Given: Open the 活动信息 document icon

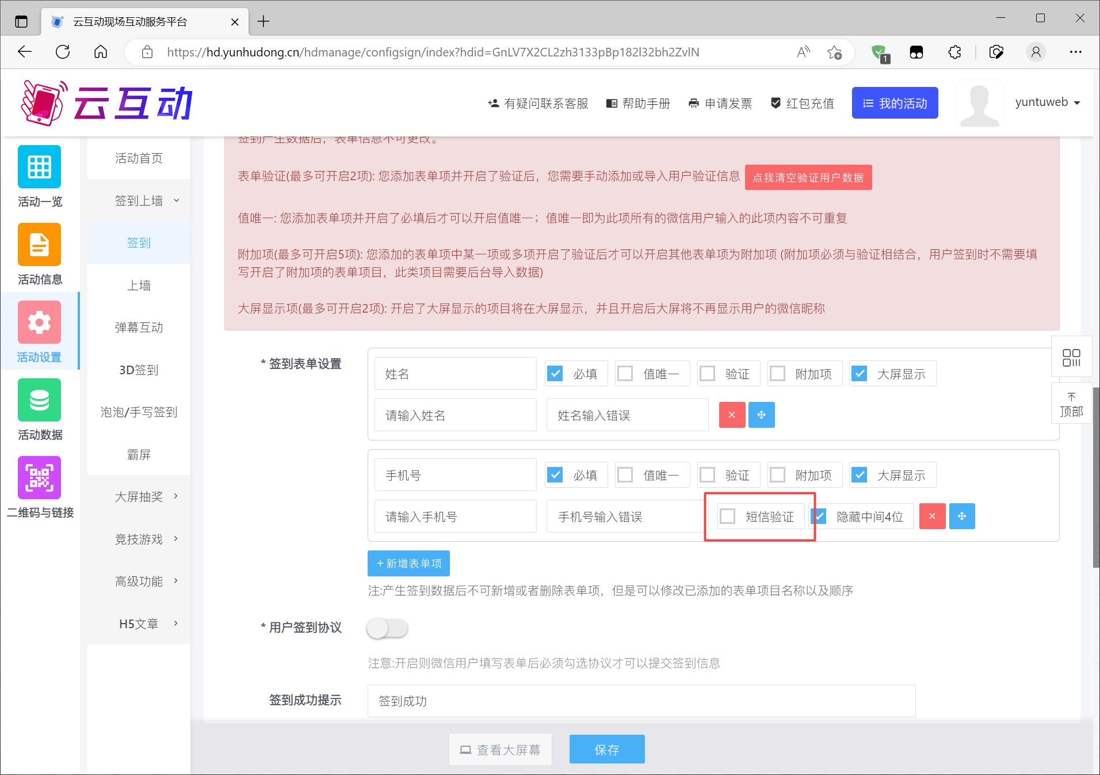Looking at the screenshot, I should click(x=39, y=245).
